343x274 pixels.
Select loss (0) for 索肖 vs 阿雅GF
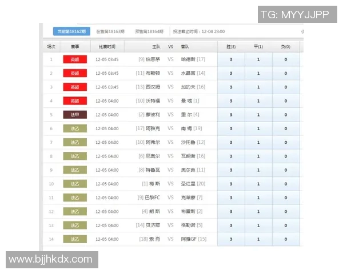point(286,239)
